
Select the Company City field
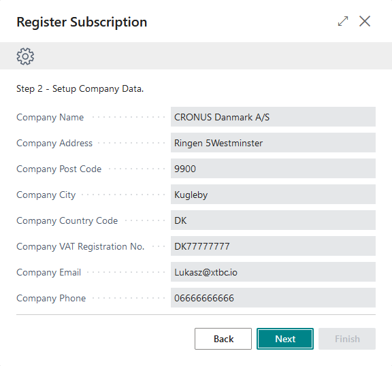coord(273,195)
